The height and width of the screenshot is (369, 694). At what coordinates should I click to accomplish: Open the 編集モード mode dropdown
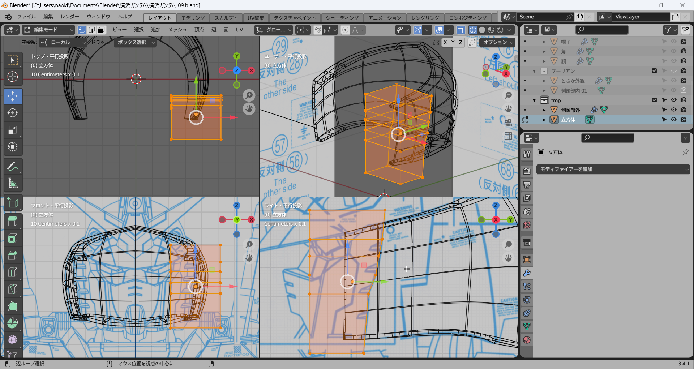point(48,30)
